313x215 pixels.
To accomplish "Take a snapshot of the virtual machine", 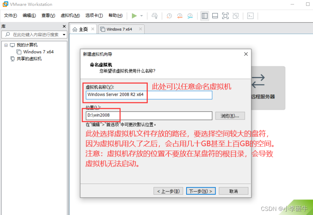I will tap(169, 16).
